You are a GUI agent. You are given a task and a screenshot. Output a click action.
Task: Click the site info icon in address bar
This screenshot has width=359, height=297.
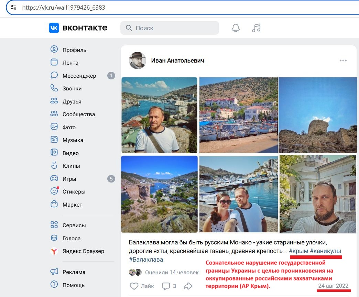tap(13, 7)
